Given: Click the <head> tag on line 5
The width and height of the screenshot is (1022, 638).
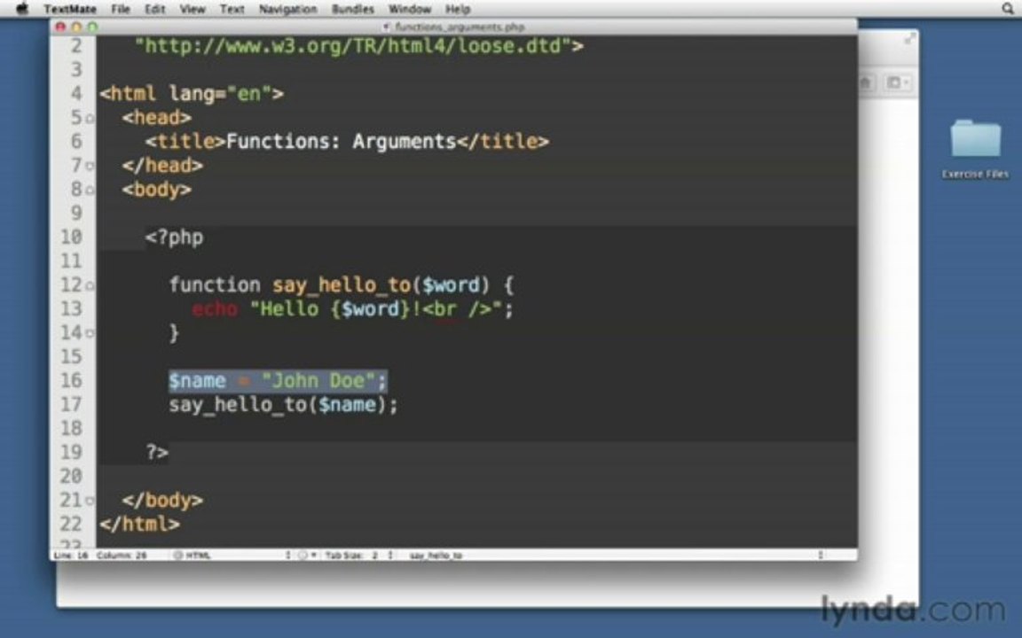Looking at the screenshot, I should (x=156, y=118).
